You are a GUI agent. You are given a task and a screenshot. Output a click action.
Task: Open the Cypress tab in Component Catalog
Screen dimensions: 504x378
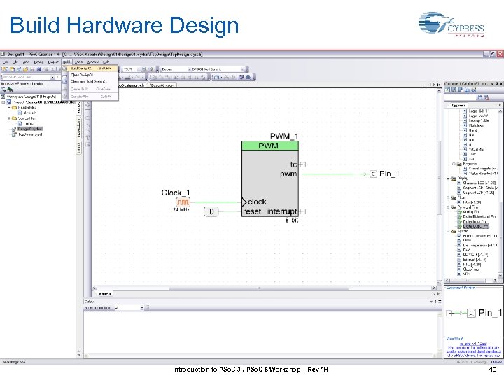click(x=458, y=105)
